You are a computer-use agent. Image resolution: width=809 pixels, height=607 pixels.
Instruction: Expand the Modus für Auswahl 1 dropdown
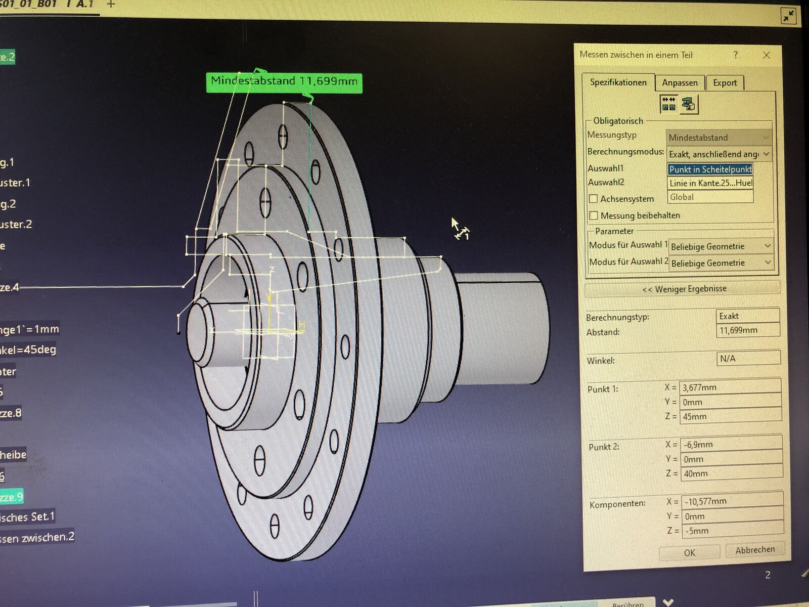pos(721,246)
